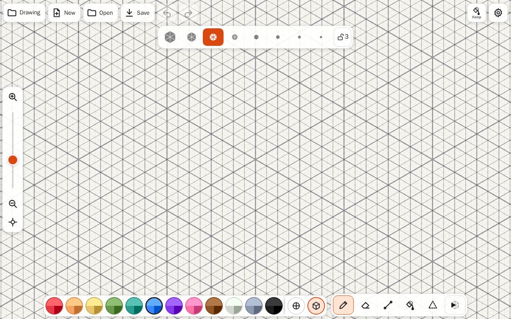Pick the brown color swatch

(x=214, y=306)
